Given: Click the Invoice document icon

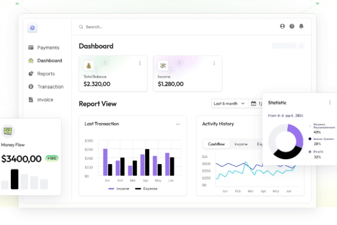Looking at the screenshot, I should click(31, 100).
